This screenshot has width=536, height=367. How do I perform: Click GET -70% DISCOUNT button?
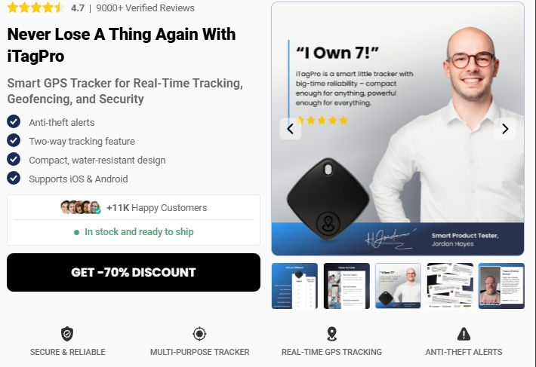(x=134, y=272)
